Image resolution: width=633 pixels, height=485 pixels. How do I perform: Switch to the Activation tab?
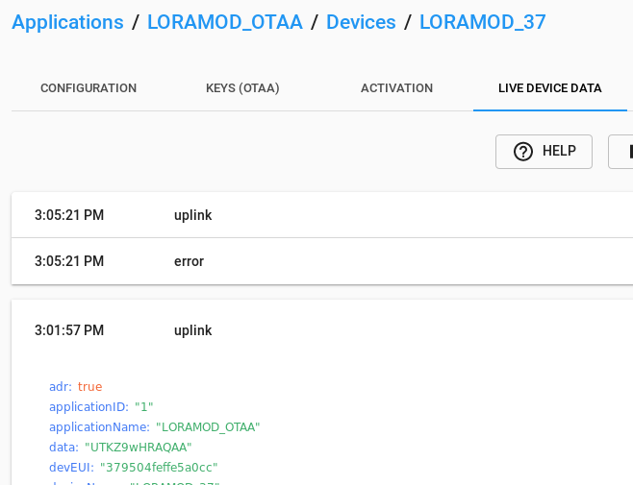tap(396, 88)
